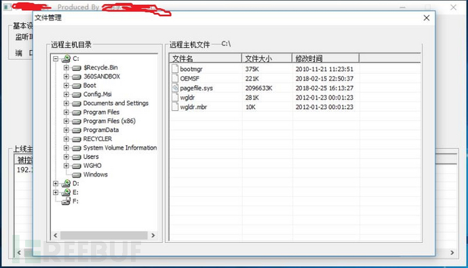The width and height of the screenshot is (468, 268).
Task: Click the OEMSF file icon
Action: [175, 79]
